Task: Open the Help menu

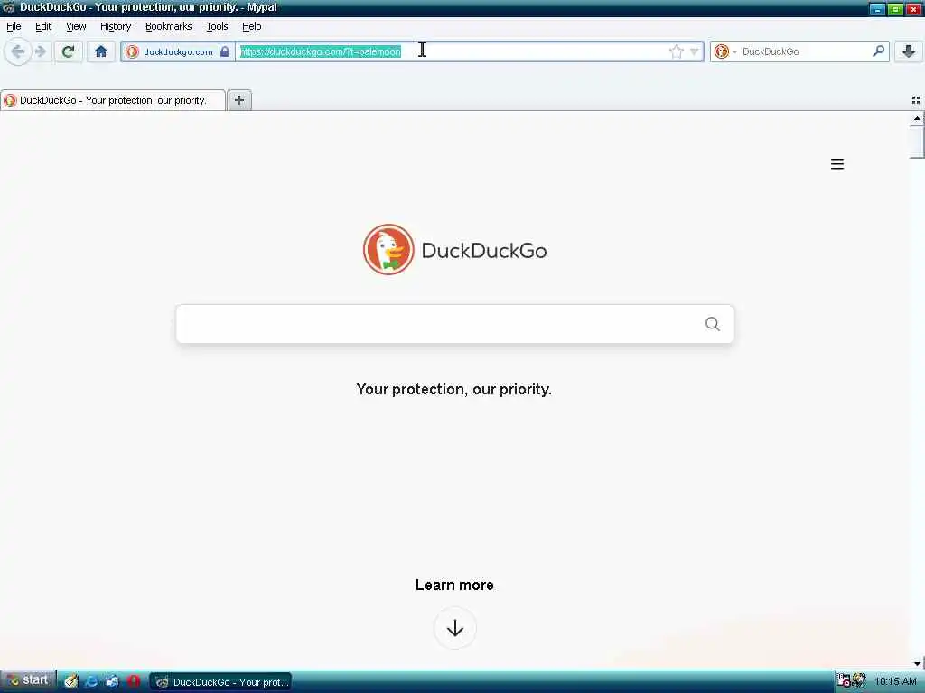Action: (252, 26)
